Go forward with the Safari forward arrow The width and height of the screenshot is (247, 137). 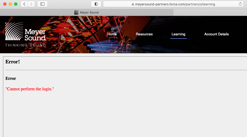(x=31, y=4)
